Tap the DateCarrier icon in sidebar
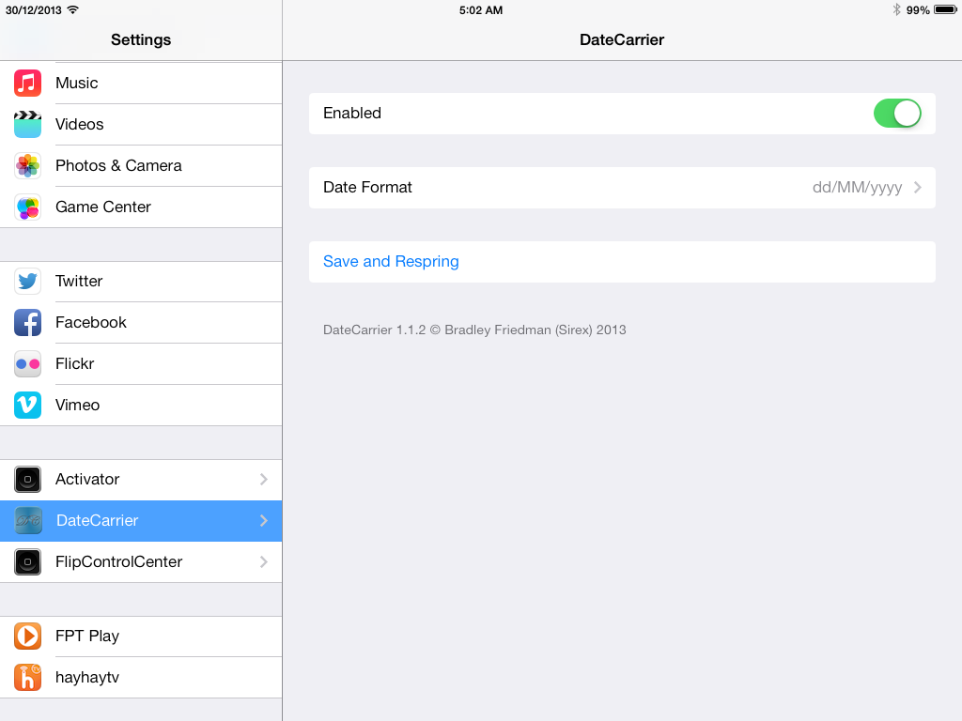Screen dimensions: 962x721 (27, 520)
